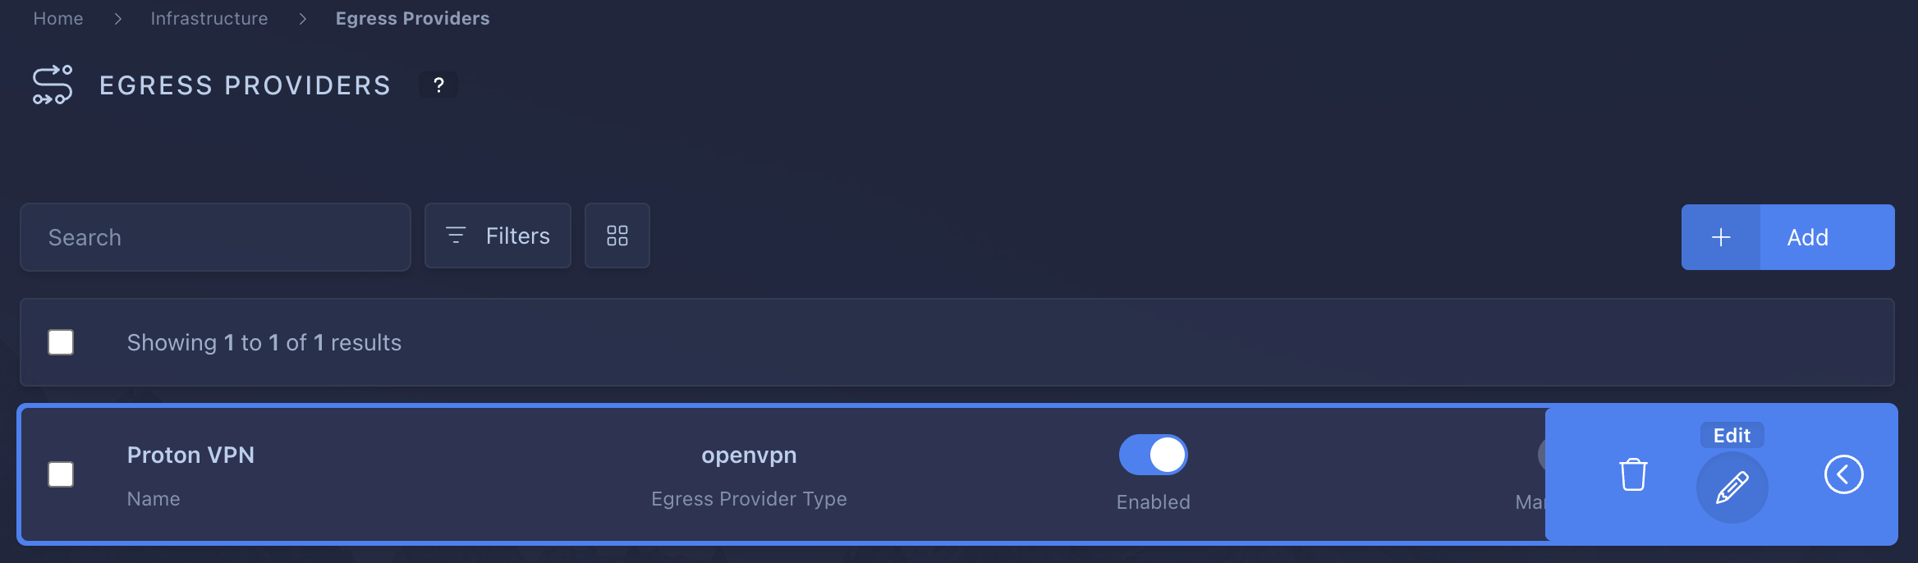The height and width of the screenshot is (563, 1918).
Task: Navigate to Home via the breadcrumb
Action: (x=57, y=18)
